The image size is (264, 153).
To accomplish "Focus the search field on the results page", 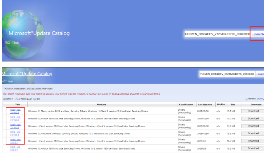I will click(227, 74).
